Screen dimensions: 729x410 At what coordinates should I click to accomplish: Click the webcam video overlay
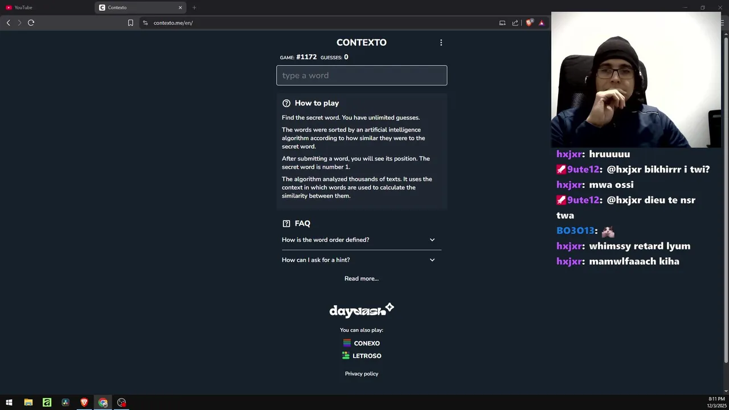coord(636,80)
